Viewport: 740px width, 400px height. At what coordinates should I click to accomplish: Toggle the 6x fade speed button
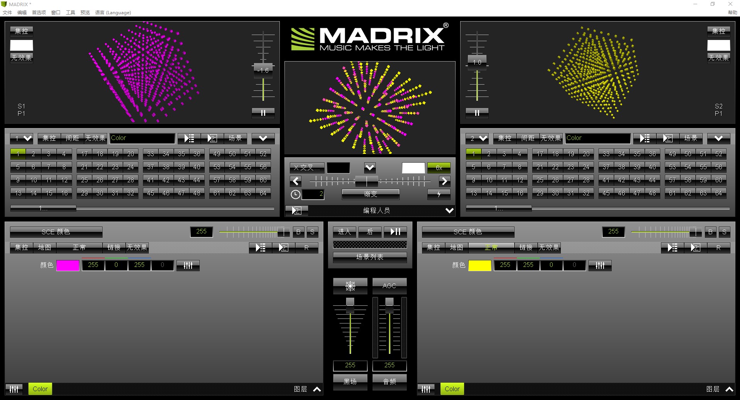tap(439, 168)
